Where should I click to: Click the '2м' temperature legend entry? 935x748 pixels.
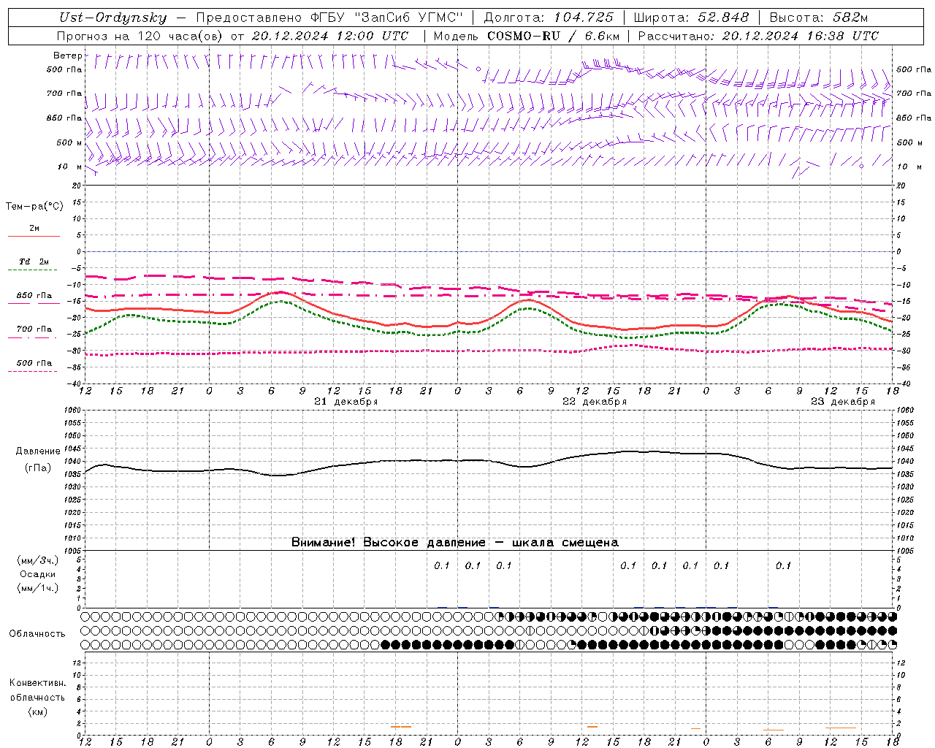34,229
